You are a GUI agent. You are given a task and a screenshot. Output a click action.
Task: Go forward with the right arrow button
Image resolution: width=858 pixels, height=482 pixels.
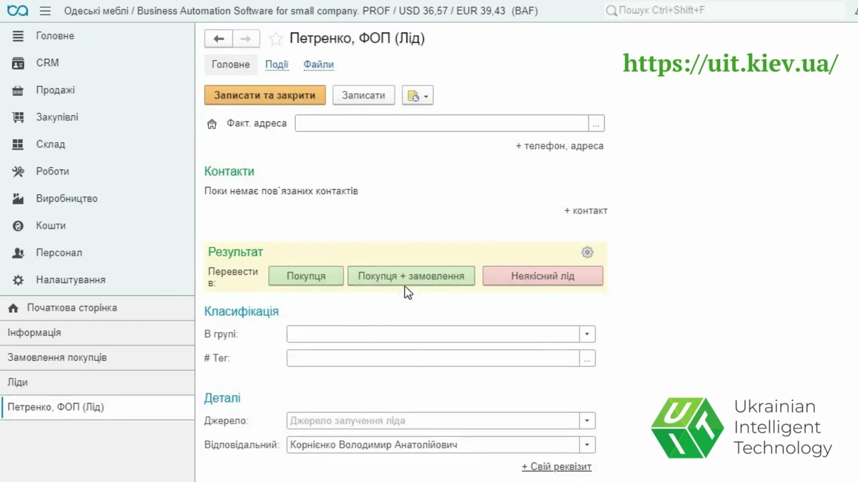(x=246, y=39)
